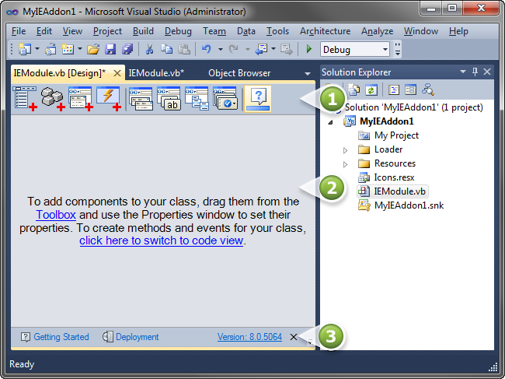
Task: Open the Undo history dropdown arrow
Action: [x=221, y=49]
